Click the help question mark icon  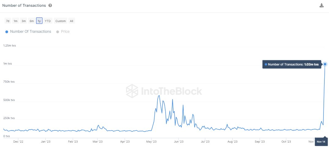pos(50,6)
